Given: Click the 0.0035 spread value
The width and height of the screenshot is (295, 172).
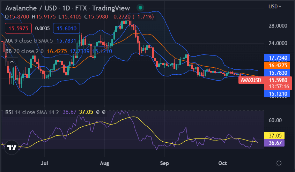Looking at the screenshot, I should [42, 28].
